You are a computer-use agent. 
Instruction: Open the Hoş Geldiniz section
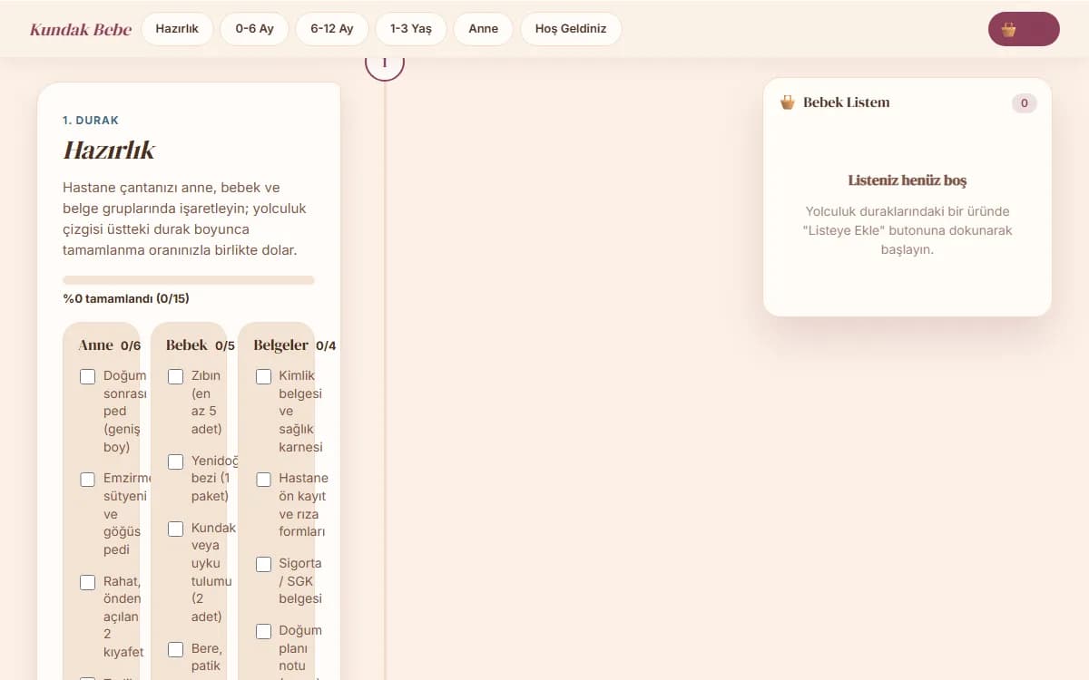(x=571, y=29)
